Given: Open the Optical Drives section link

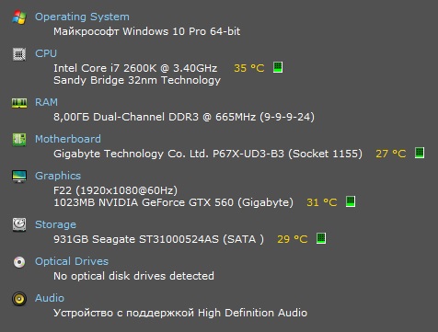Looking at the screenshot, I should [72, 261].
